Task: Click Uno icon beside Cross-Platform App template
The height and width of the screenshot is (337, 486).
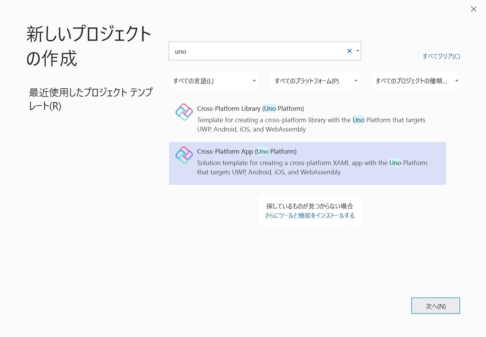Action: 184,155
